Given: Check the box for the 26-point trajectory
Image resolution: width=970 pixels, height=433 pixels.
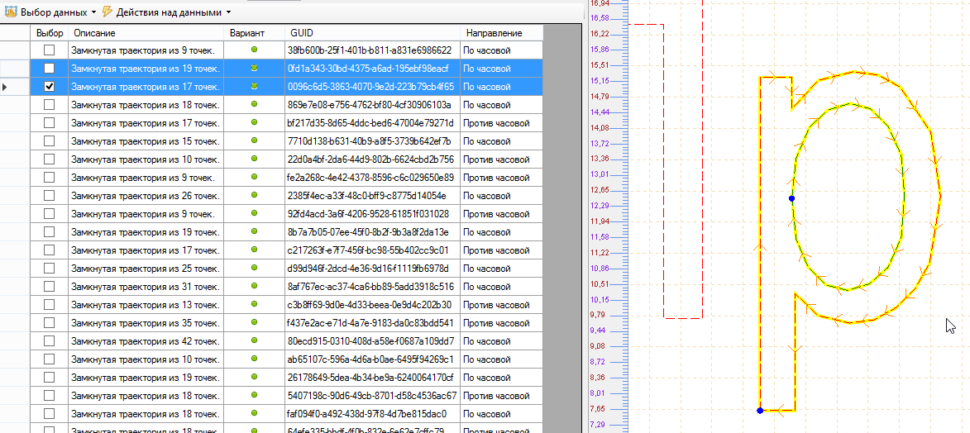Looking at the screenshot, I should click(50, 196).
